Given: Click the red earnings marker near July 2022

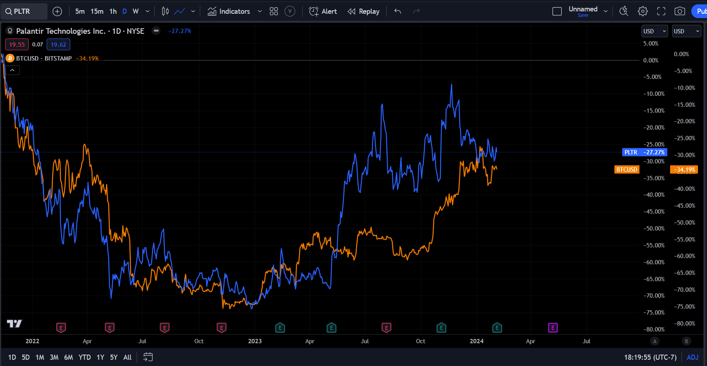Looking at the screenshot, I should 164,328.
